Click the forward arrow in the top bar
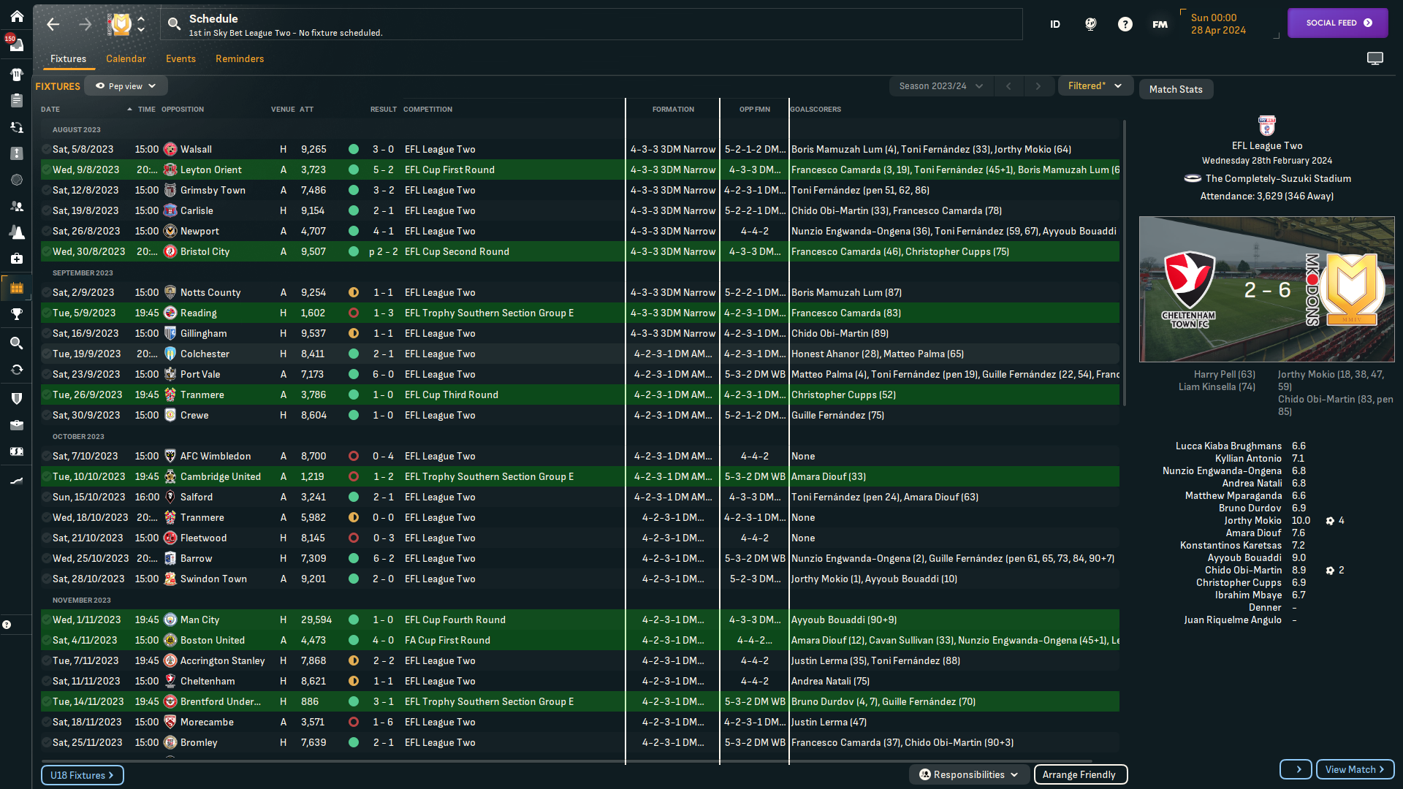 coord(85,24)
